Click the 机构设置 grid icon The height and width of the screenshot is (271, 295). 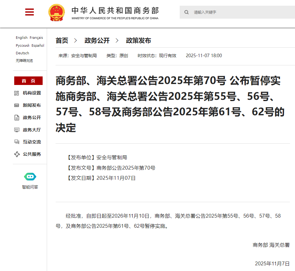[x=17, y=93]
